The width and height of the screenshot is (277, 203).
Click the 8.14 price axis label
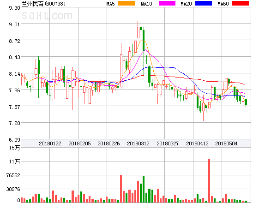(x=14, y=74)
